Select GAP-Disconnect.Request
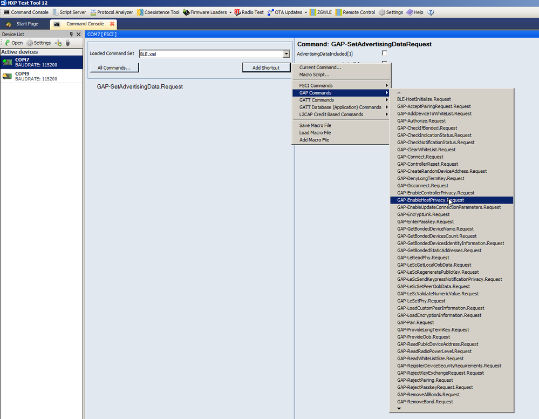 pyautogui.click(x=452, y=186)
